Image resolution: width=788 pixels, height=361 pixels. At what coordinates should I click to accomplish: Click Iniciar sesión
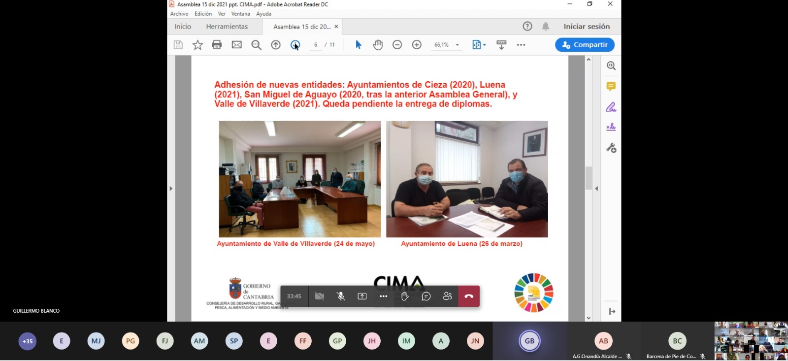(587, 27)
